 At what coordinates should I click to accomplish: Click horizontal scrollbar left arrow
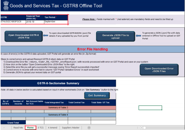[x=142, y=128]
